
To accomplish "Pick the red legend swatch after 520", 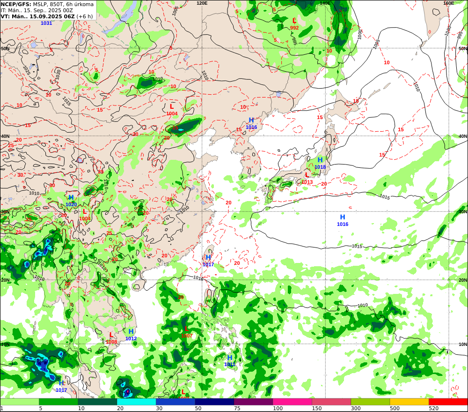I will pos(448,402).
